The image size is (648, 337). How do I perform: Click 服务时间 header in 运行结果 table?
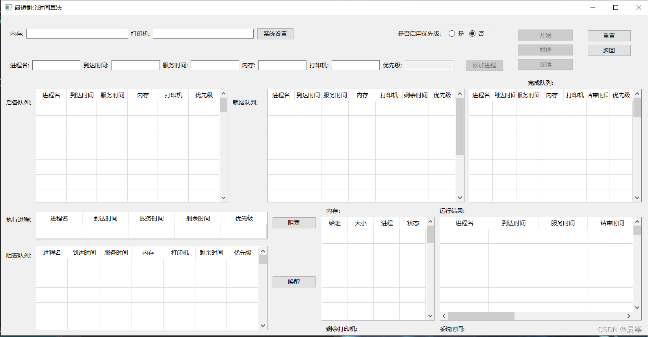563,223
